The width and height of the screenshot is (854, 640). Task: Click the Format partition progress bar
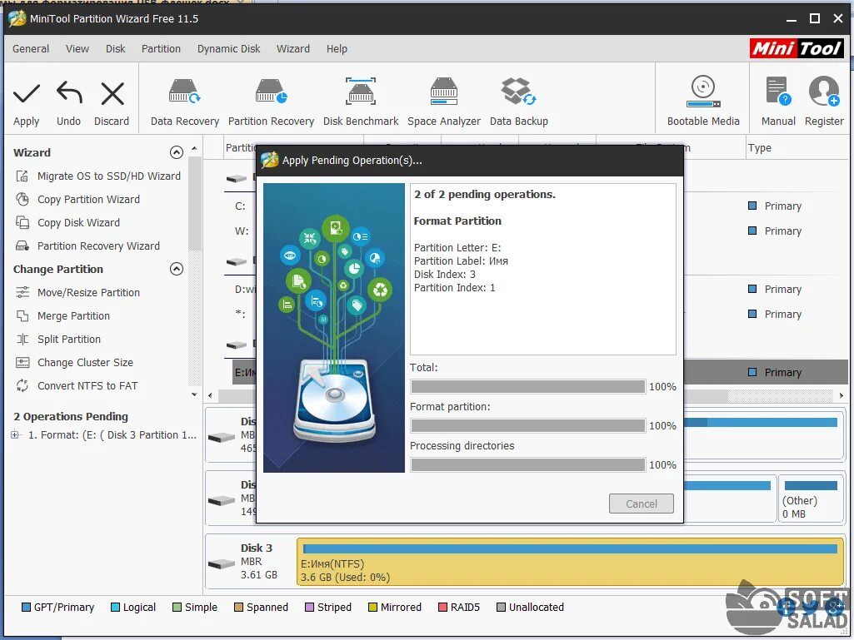pos(527,425)
